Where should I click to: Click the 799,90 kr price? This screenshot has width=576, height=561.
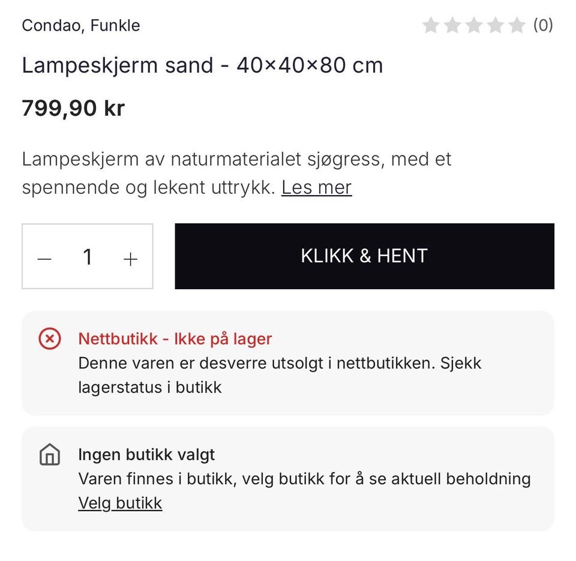coord(73,109)
